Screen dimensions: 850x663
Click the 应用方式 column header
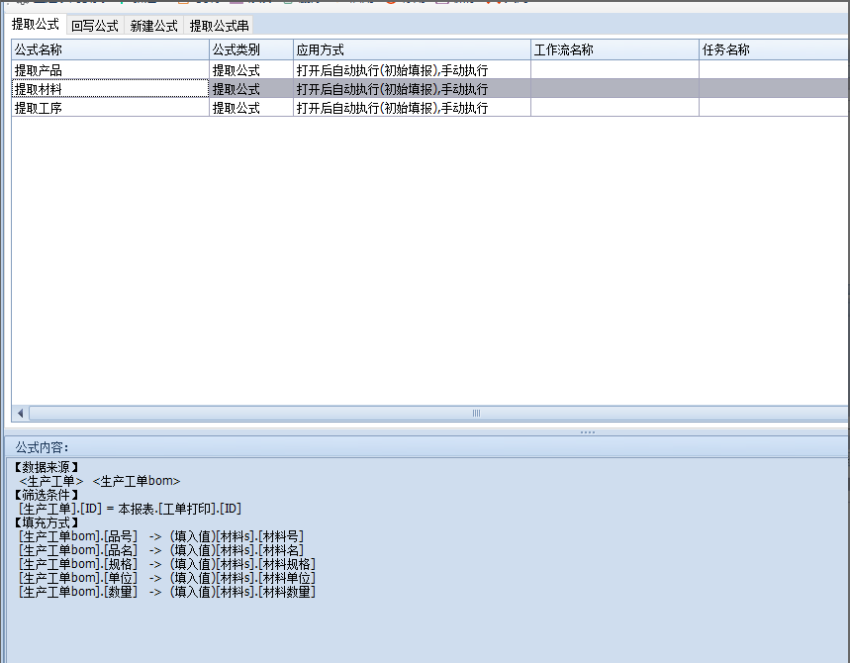coord(411,49)
